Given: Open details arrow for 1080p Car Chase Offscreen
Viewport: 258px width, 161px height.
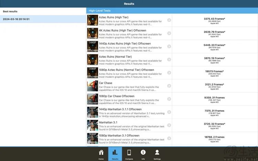Looking at the screenshot, I should tap(169, 99).
